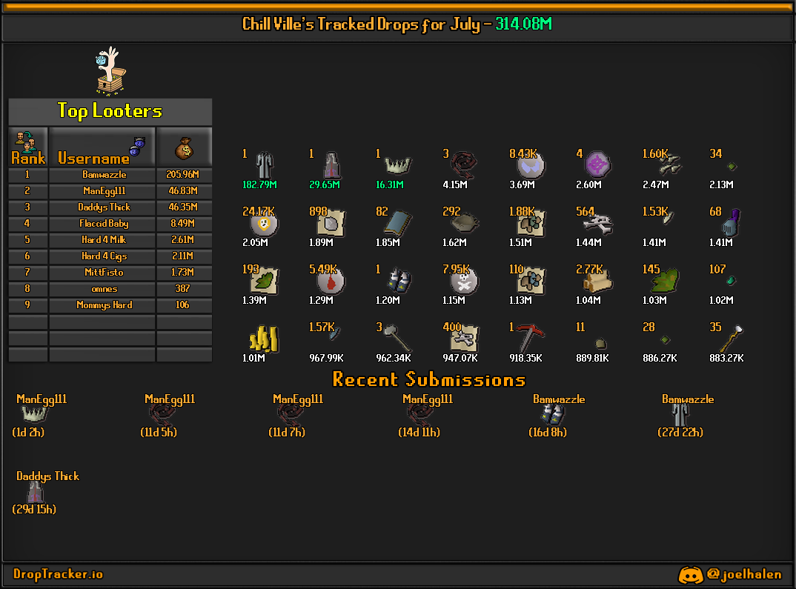Image resolution: width=796 pixels, height=589 pixels.
Task: Click Mommys Hard in the leaderboard
Action: (104, 305)
